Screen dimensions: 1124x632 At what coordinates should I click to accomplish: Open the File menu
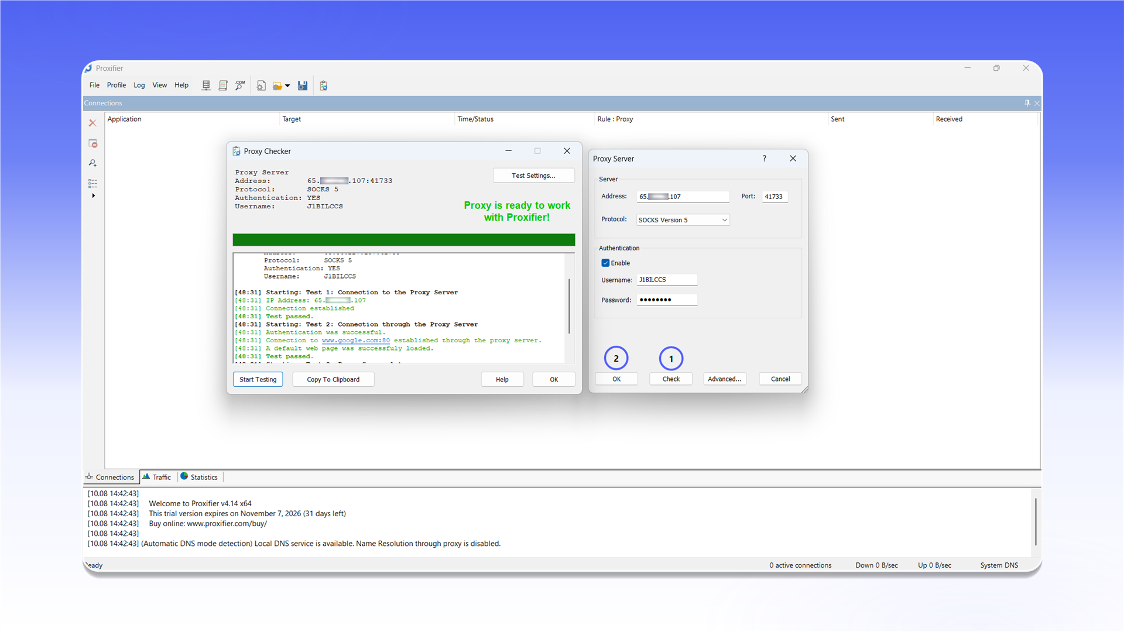94,85
